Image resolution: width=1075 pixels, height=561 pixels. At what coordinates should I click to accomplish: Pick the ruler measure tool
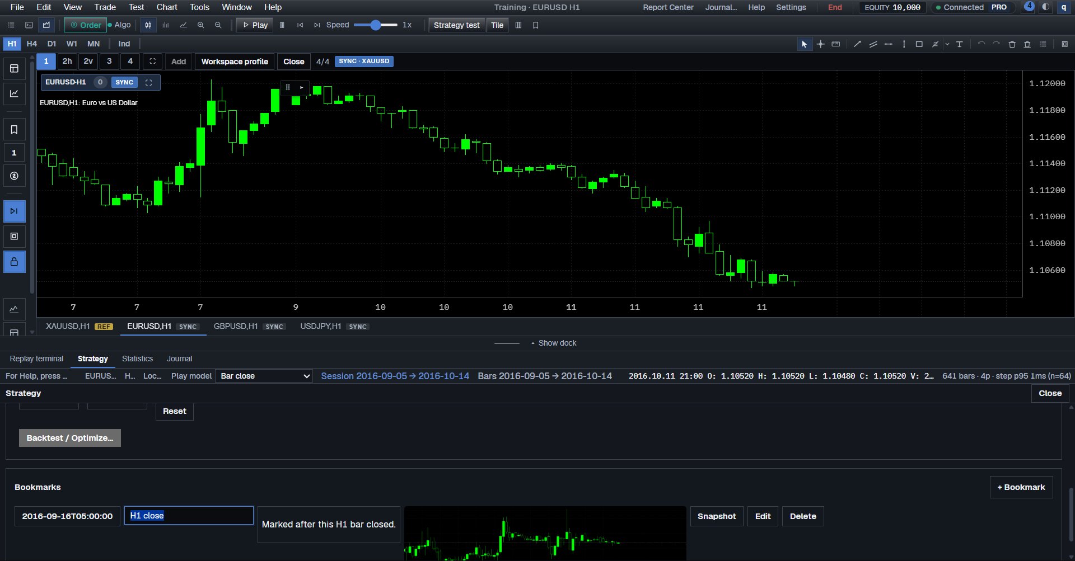[836, 44]
